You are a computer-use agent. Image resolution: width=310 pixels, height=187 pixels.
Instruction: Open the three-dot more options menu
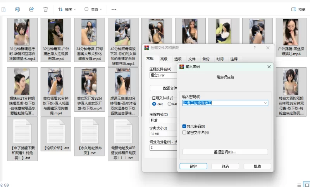(114, 9)
